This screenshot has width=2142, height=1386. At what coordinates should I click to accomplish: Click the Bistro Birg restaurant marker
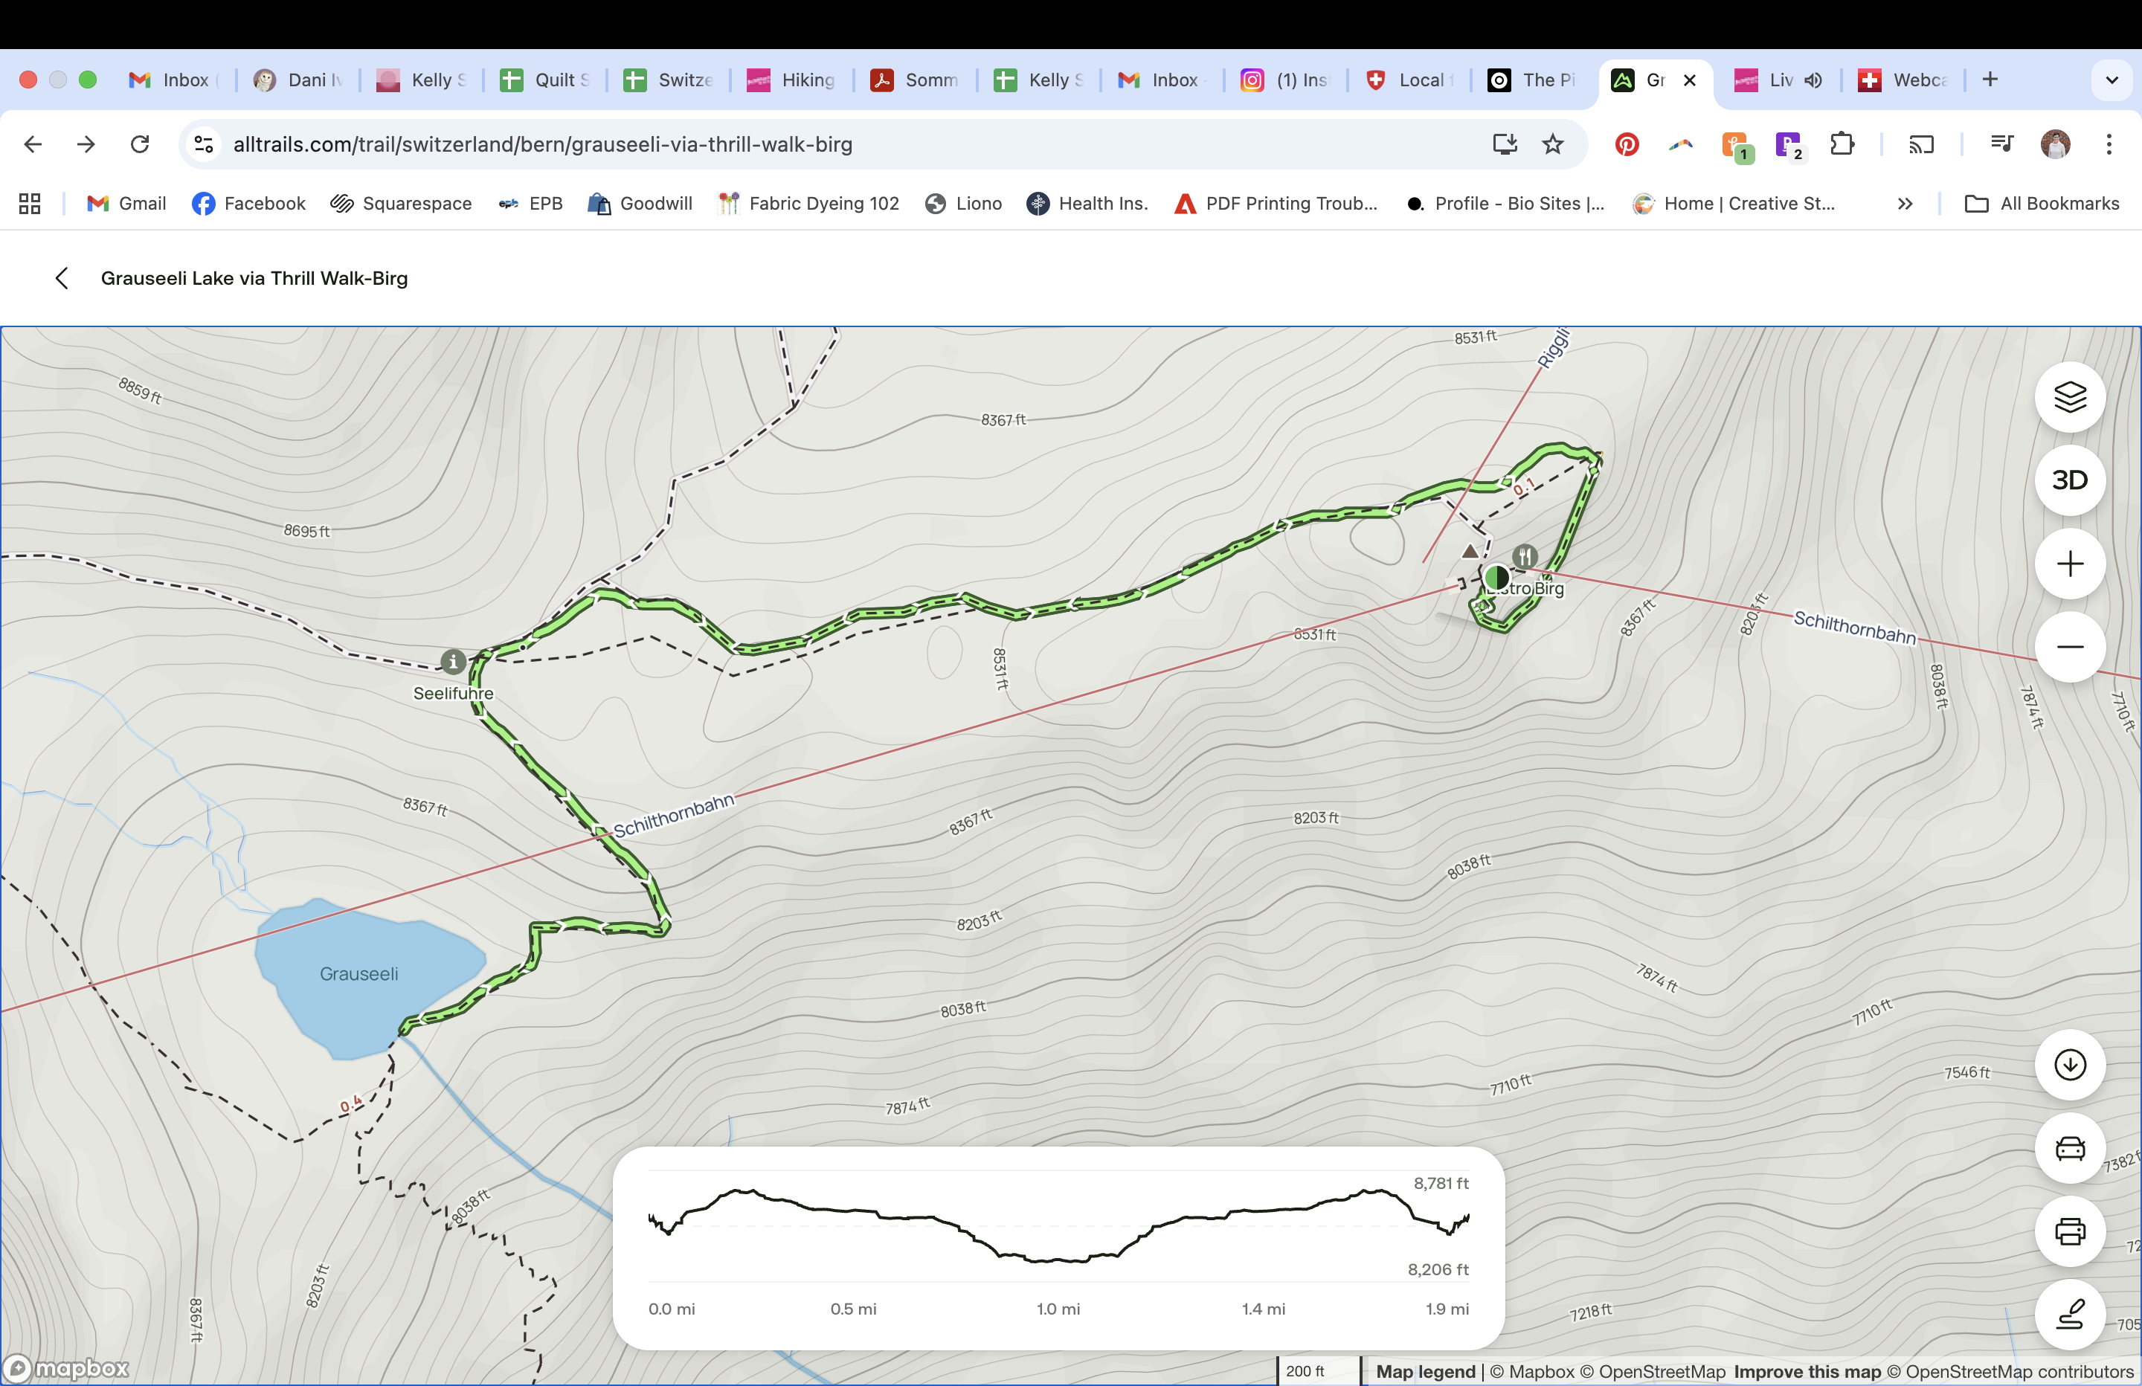(1524, 556)
